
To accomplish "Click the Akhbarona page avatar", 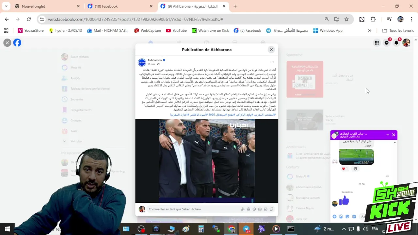I will [x=142, y=62].
